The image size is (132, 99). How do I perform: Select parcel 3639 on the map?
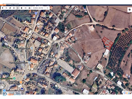(x=107, y=43)
